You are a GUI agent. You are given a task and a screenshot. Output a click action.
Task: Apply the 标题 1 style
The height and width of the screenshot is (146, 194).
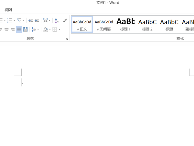[x=125, y=24]
